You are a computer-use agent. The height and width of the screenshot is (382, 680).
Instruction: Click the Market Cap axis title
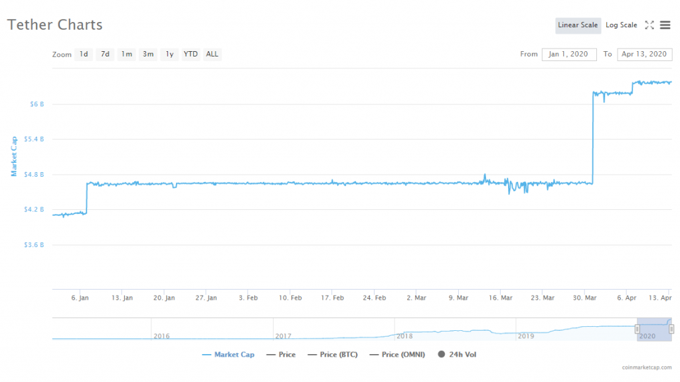pos(14,156)
